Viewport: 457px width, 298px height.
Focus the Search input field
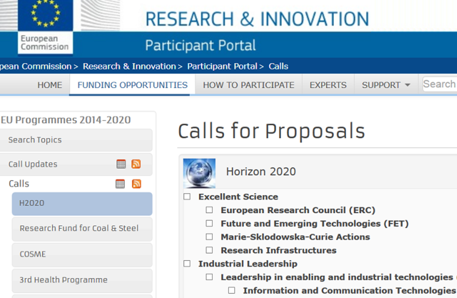tap(440, 84)
